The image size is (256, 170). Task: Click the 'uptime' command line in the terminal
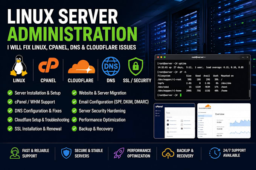[x=172, y=63]
